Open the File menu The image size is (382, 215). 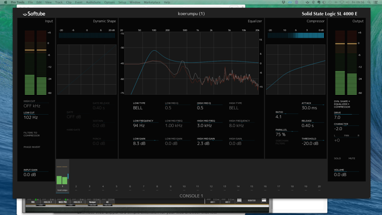[x=30, y=2]
